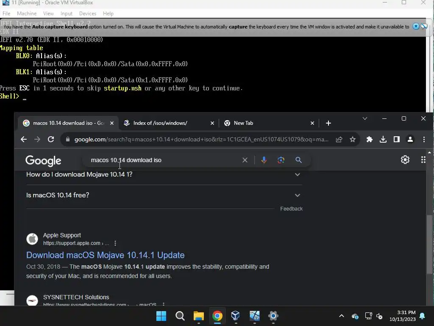
Task: Open Chrome tab search dropdown arrow
Action: (365, 119)
